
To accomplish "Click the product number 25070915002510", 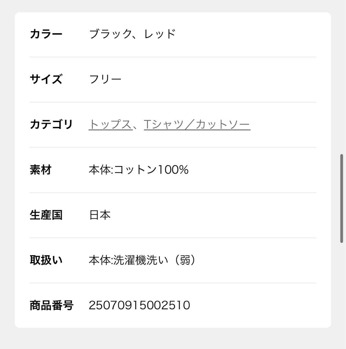I will tap(140, 304).
